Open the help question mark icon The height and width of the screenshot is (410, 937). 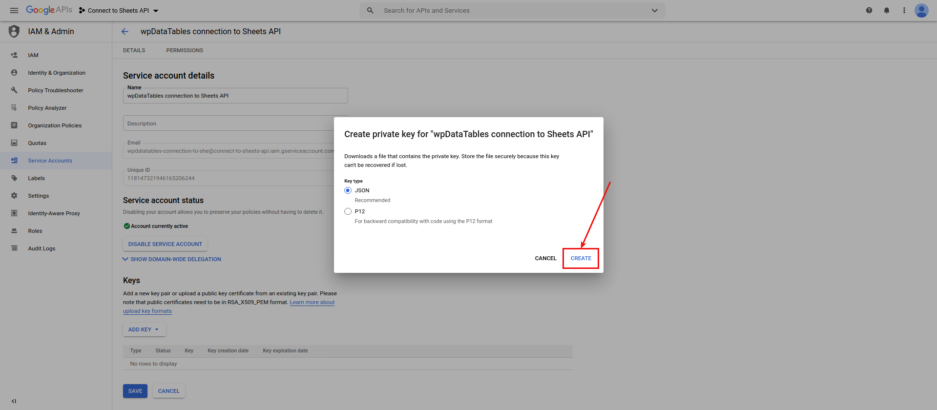tap(869, 10)
